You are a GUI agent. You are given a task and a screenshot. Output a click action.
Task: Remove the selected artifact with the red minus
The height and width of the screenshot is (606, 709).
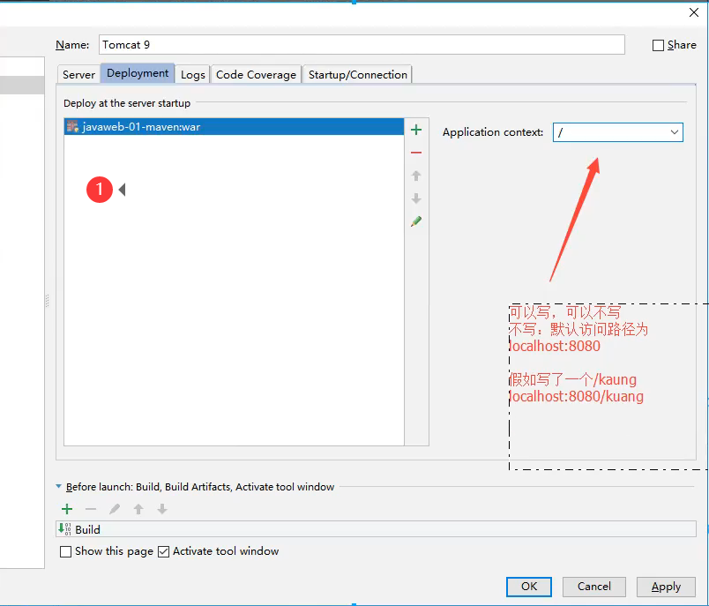pos(416,153)
